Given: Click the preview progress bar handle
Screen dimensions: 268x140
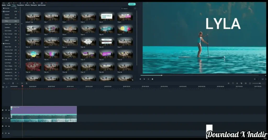Looking at the screenshot, I should [162, 75].
